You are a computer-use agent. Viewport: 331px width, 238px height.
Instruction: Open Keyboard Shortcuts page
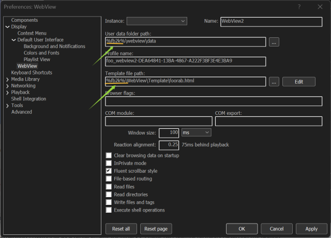click(x=32, y=72)
